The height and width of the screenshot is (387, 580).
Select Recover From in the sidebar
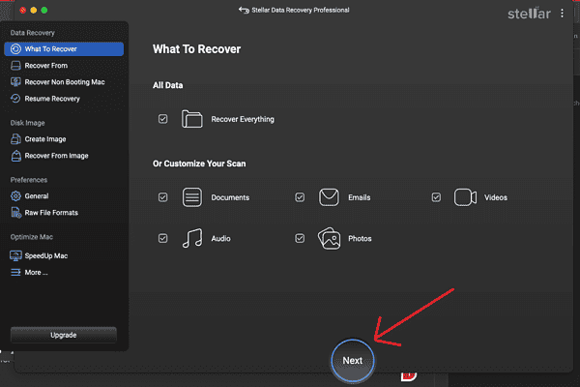(x=45, y=66)
